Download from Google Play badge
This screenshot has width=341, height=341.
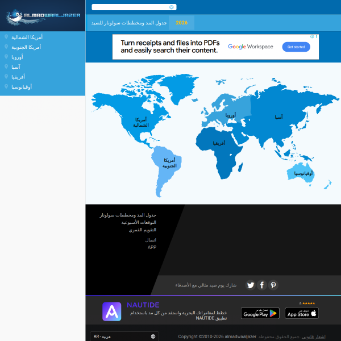[x=260, y=313]
